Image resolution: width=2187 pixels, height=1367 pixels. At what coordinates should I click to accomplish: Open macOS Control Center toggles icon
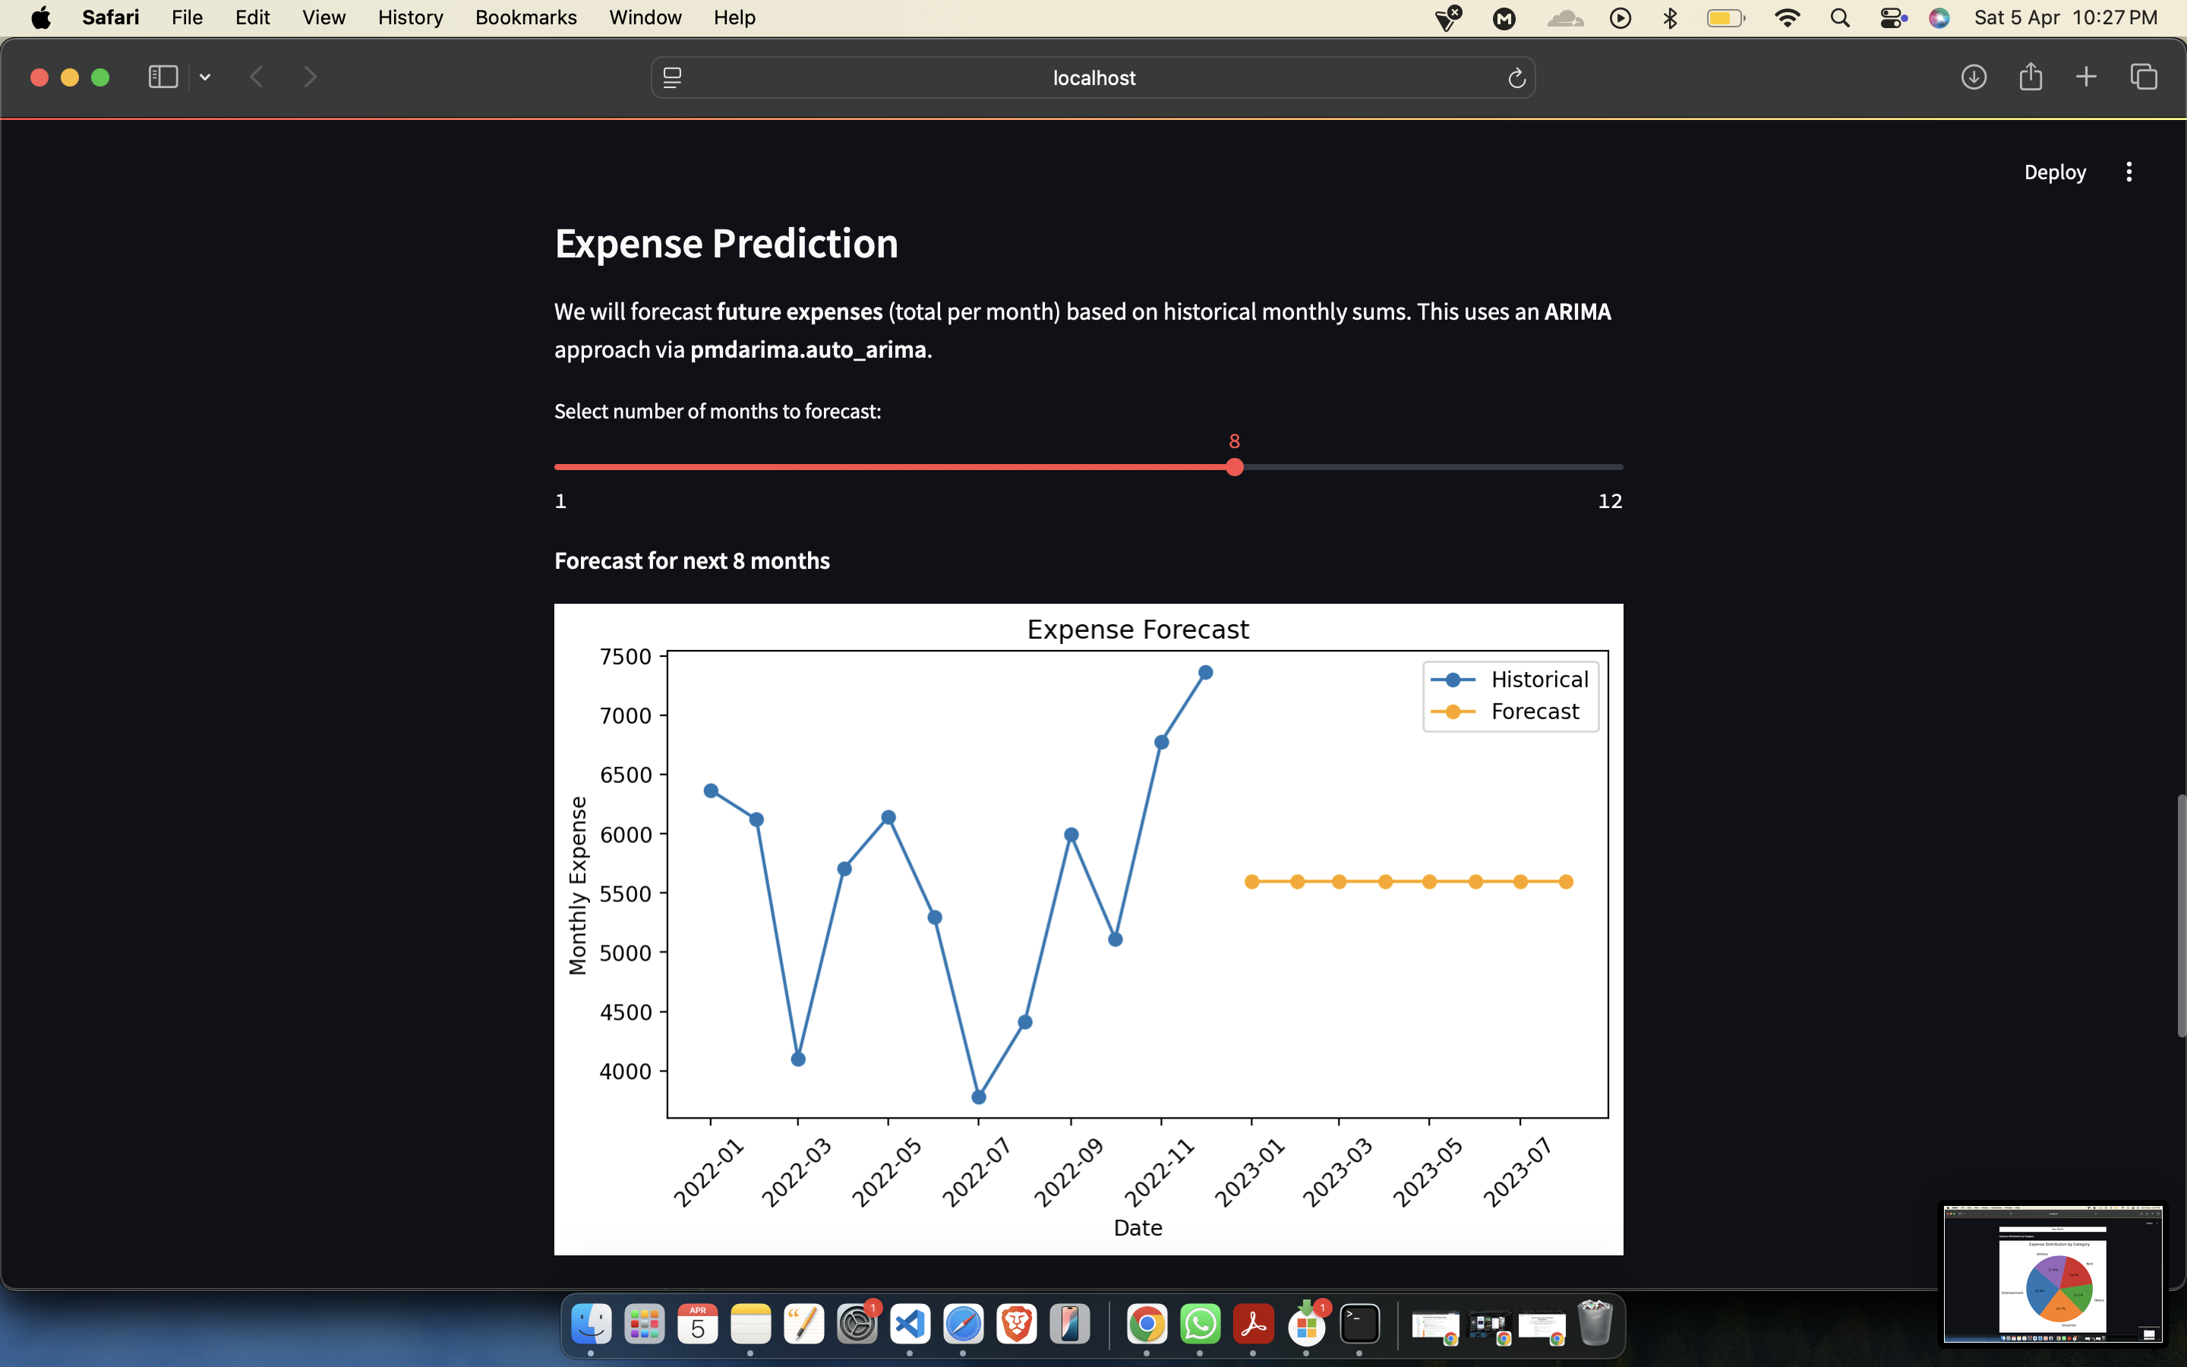click(x=1892, y=18)
